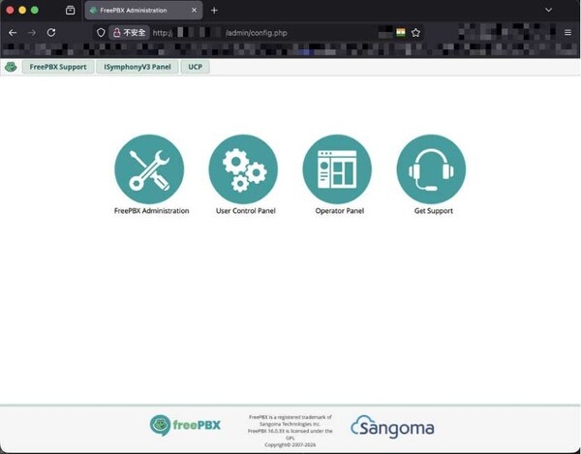Click the Sangoma logo in the footer
This screenshot has height=454, width=581.
pos(392,427)
